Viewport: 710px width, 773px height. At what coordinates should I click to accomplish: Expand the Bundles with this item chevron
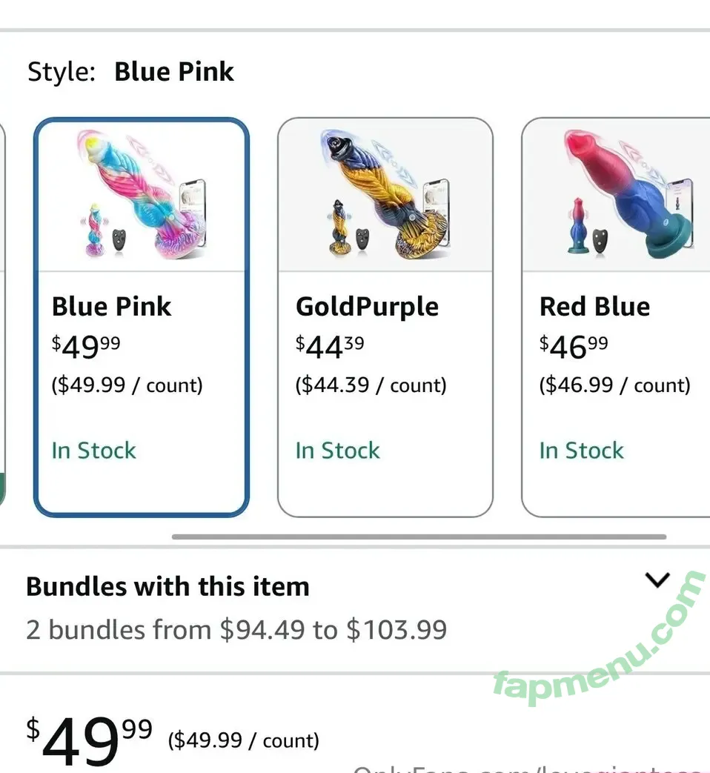tap(657, 580)
